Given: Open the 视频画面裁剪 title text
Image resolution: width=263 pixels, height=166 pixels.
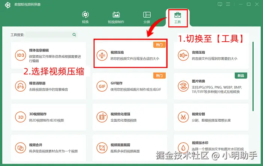Looking at the screenshot, I should pos(121,145).
